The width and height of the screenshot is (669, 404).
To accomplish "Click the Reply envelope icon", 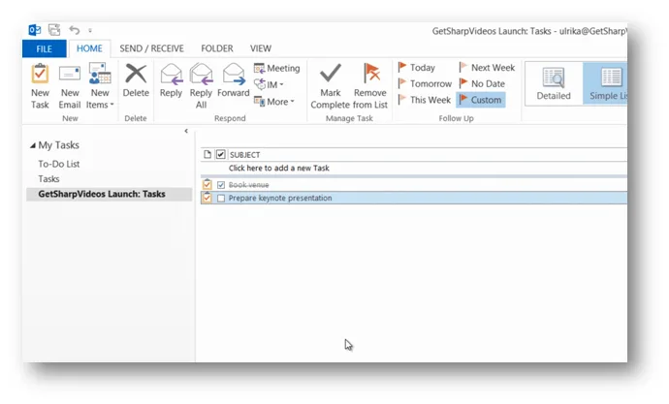I will click(x=171, y=74).
